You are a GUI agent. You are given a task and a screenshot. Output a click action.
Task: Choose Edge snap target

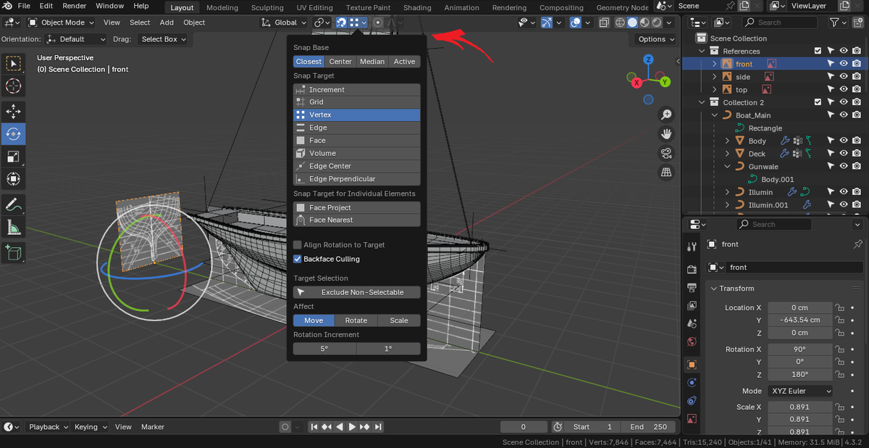tap(357, 128)
